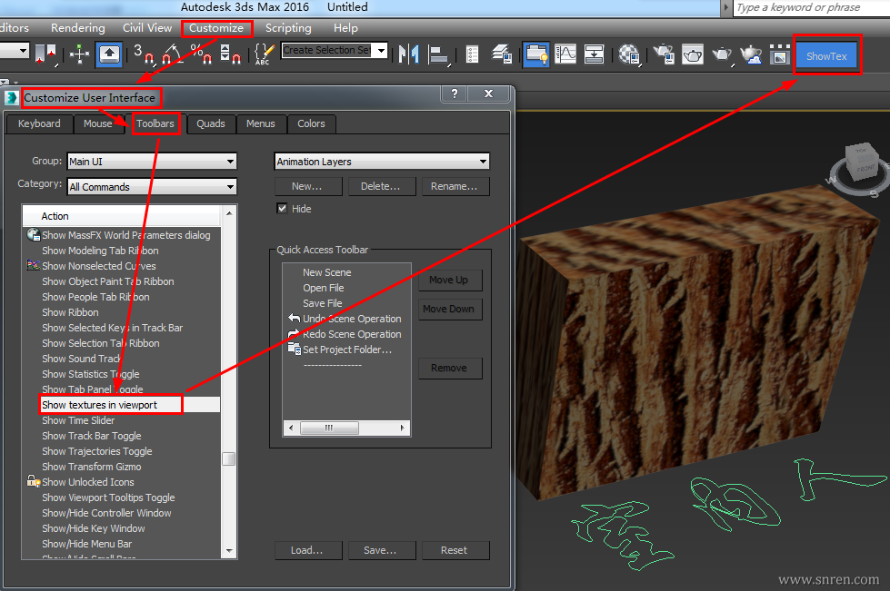
Task: Switch to the Keyboard tab
Action: pyautogui.click(x=39, y=123)
